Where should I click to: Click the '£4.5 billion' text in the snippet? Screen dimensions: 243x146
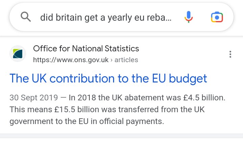204,98
